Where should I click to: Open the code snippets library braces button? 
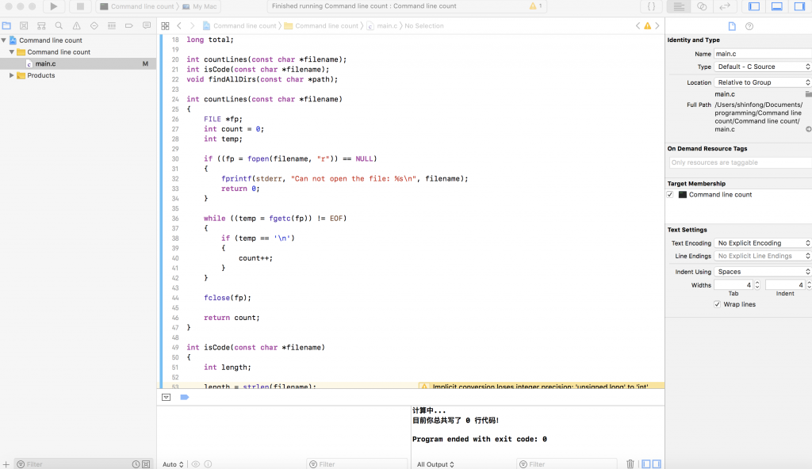[652, 6]
